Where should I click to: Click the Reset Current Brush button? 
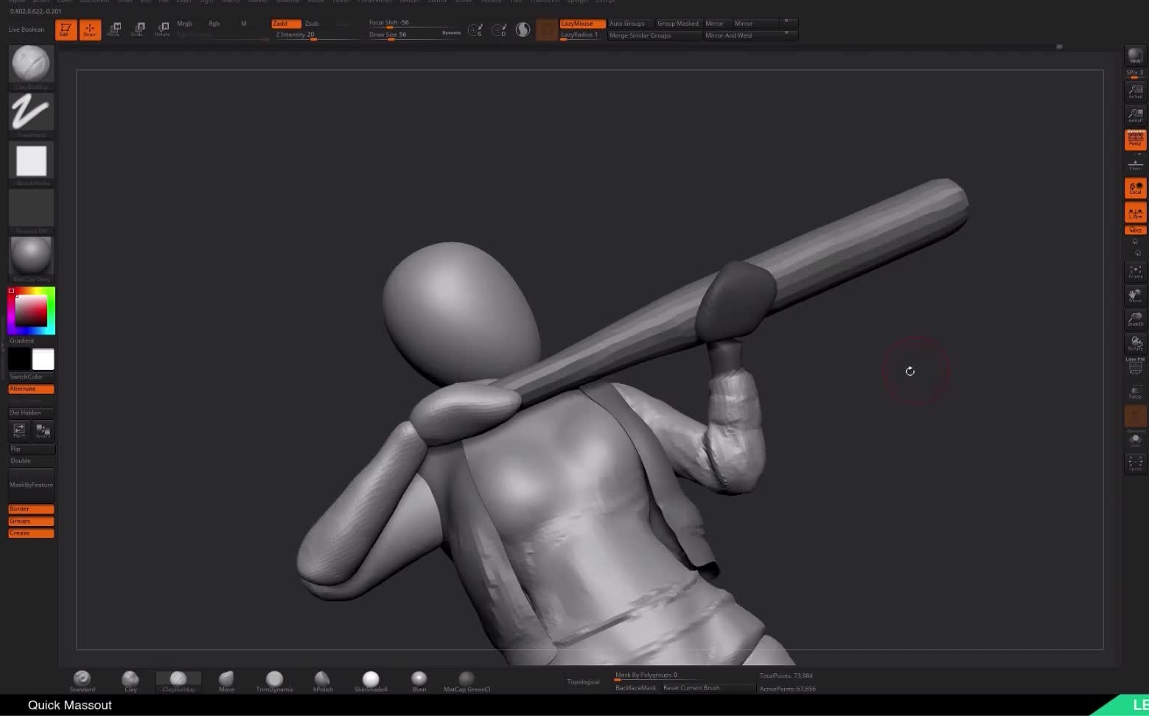(707, 687)
